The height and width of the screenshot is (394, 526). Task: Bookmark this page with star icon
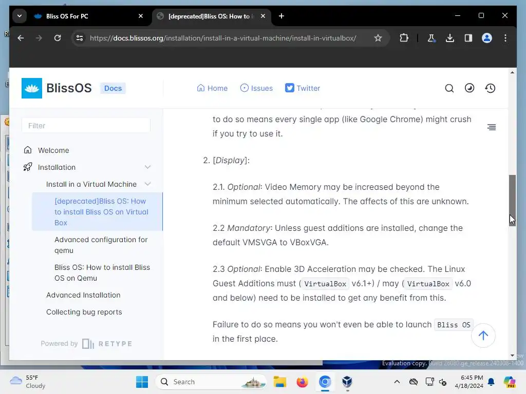(378, 38)
